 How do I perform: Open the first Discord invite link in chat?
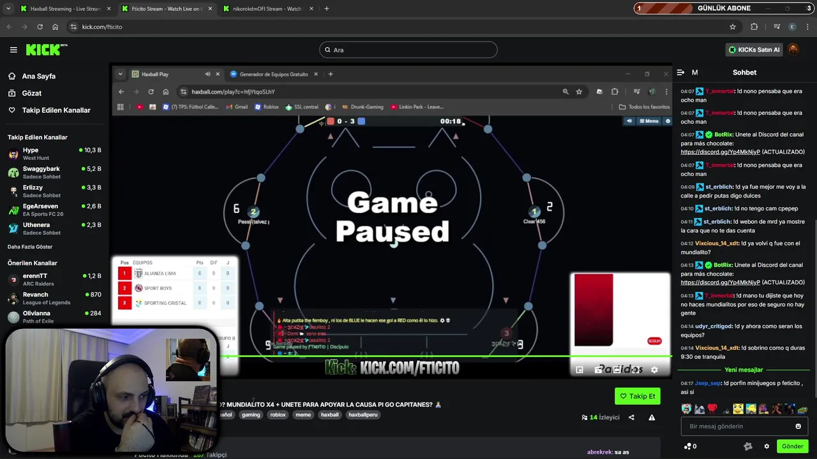coord(720,152)
